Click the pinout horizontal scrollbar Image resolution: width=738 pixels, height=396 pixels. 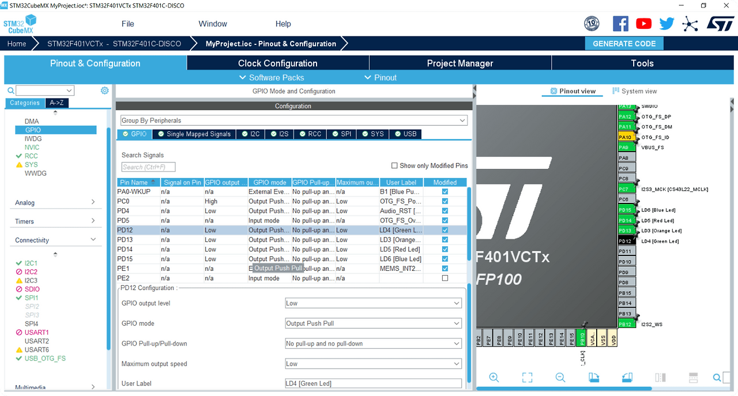[564, 389]
